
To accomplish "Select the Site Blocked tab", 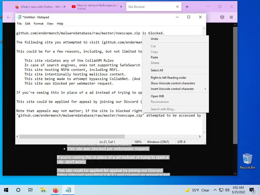I will tap(154, 7).
